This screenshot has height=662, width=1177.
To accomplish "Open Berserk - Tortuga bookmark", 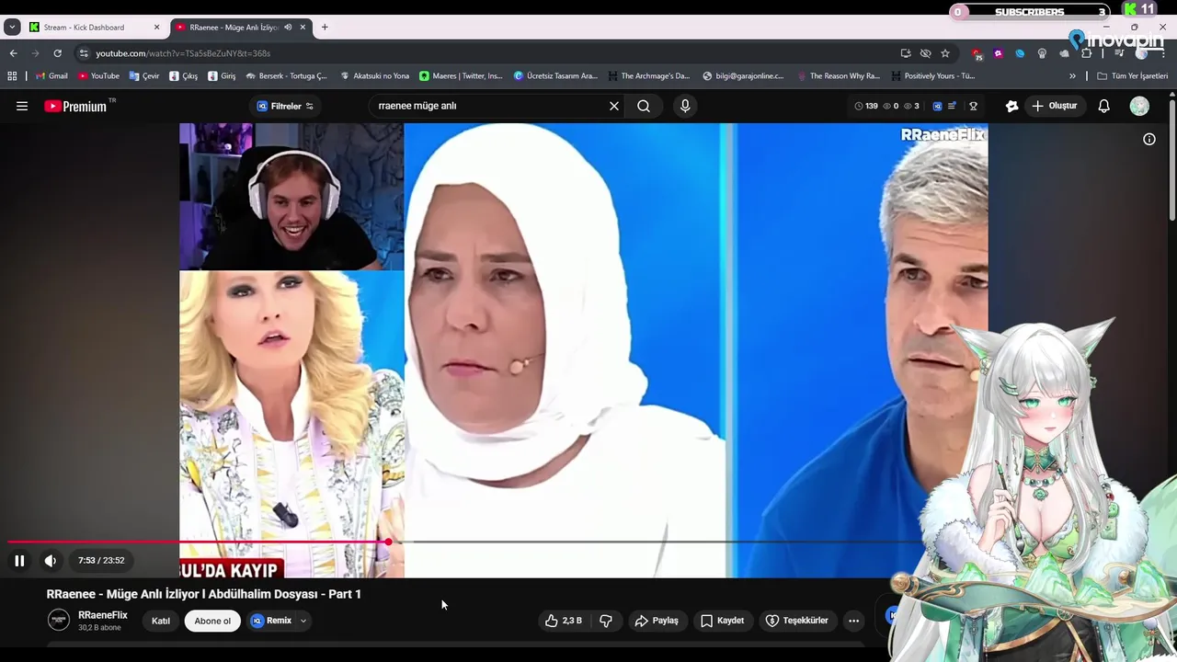I will click(x=286, y=76).
